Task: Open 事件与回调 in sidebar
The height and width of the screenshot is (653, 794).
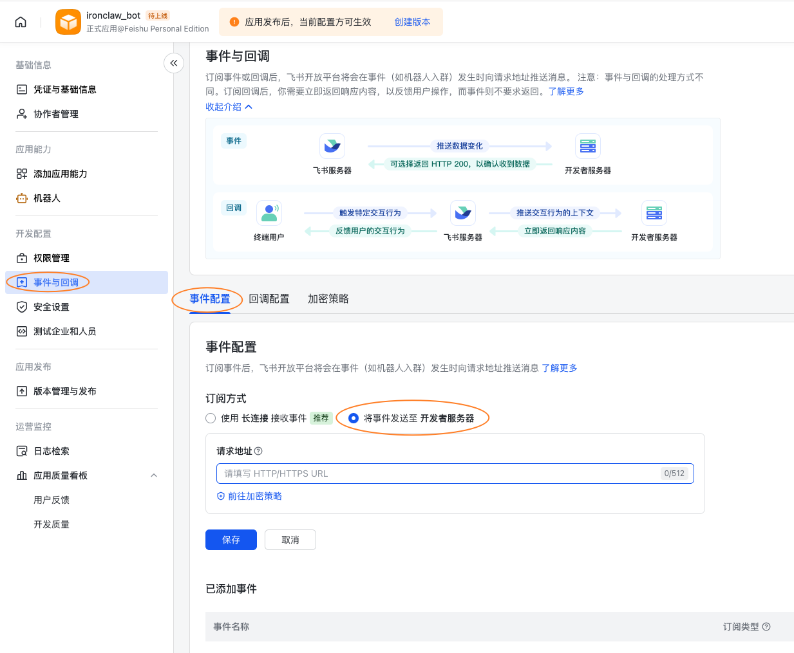Action: [86, 282]
